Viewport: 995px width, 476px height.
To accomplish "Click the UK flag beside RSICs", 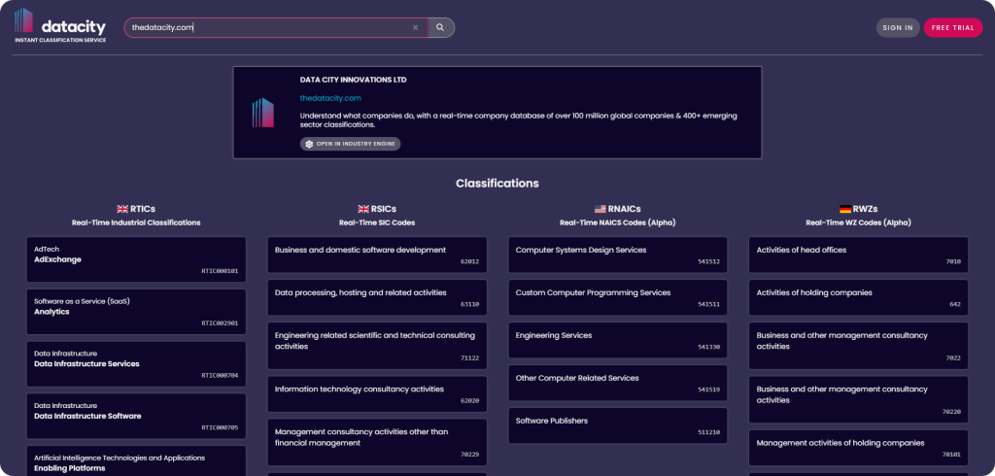I will (363, 209).
